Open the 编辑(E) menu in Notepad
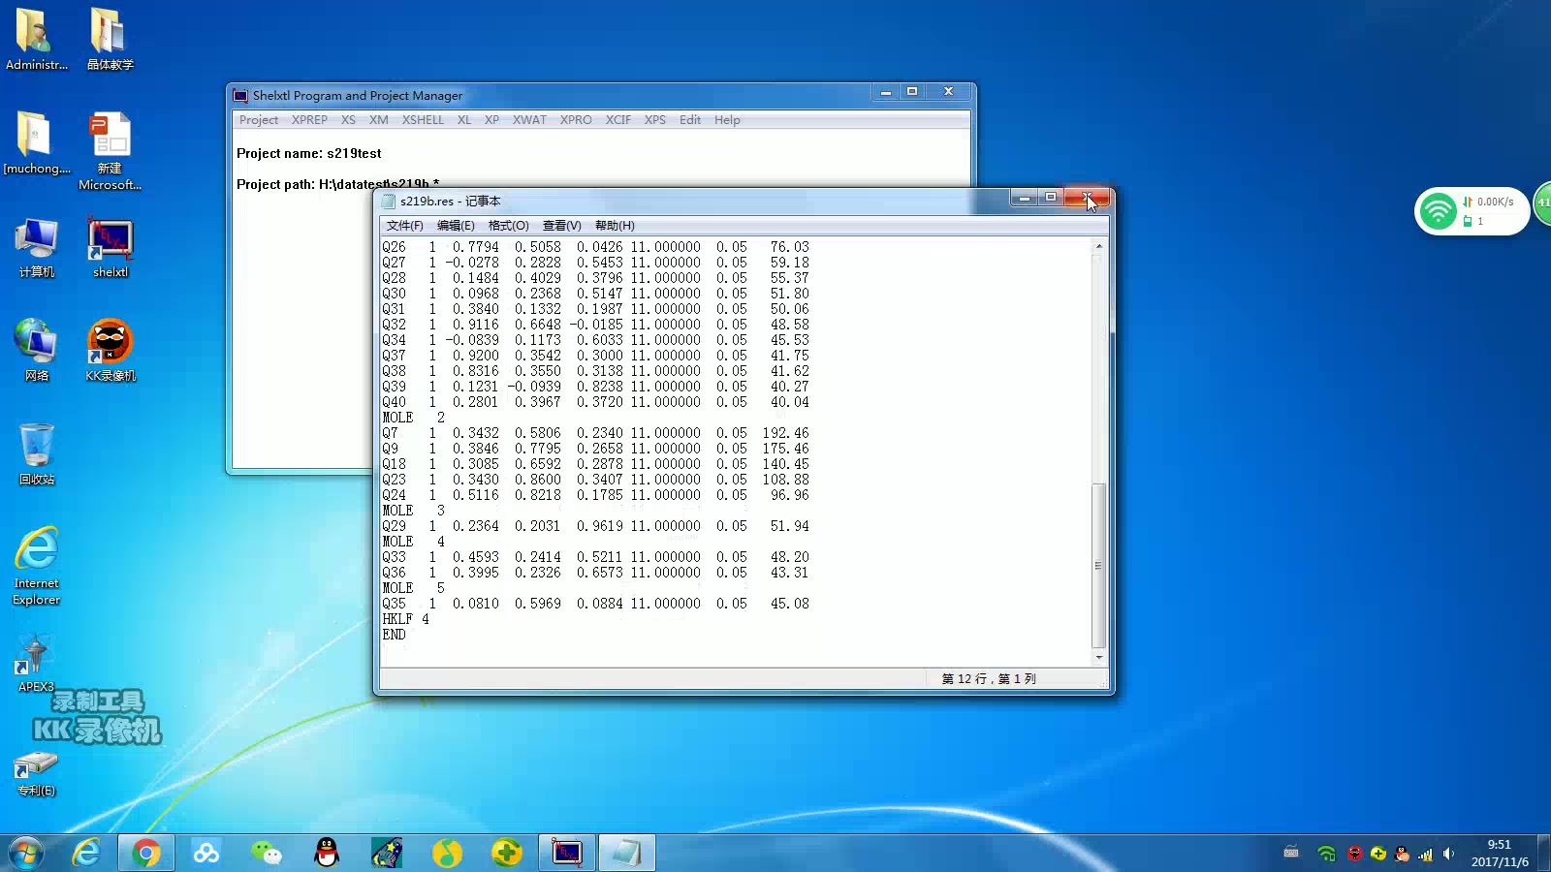Viewport: 1551px width, 872px height. [x=456, y=226]
